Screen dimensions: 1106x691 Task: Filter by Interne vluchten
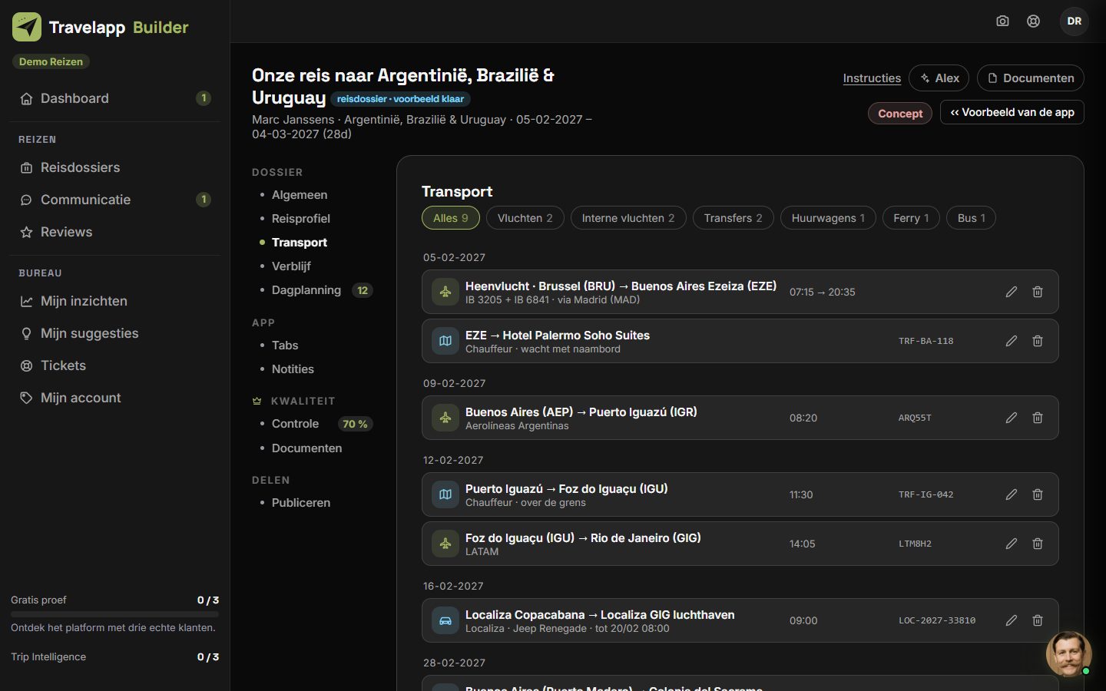coord(628,218)
